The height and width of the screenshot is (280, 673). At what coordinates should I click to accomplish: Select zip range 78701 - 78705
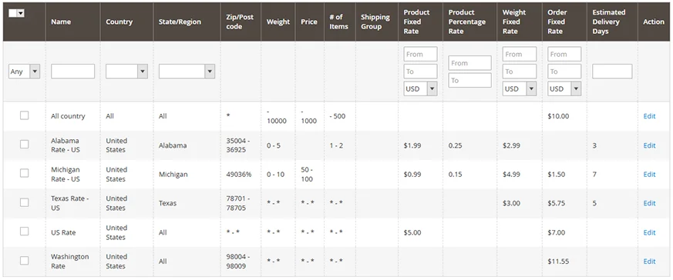237,203
